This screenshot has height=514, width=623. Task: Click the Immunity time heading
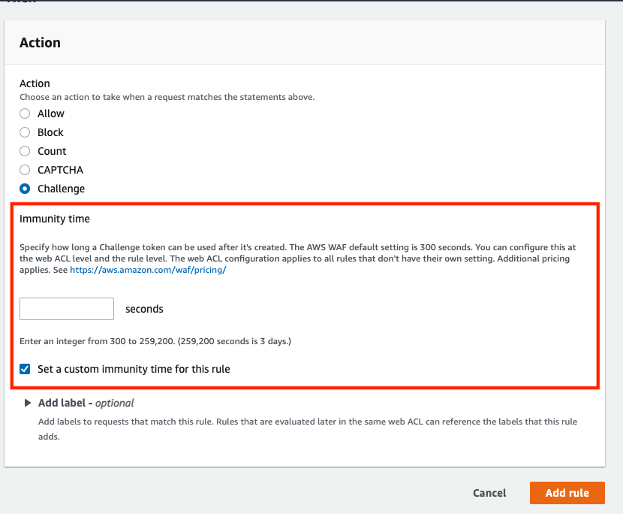(55, 219)
